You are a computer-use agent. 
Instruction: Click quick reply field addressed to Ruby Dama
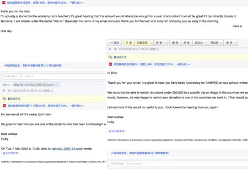(x=178, y=164)
